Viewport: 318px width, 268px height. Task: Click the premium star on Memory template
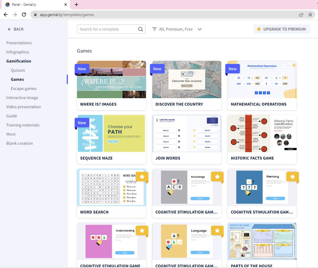293,177
